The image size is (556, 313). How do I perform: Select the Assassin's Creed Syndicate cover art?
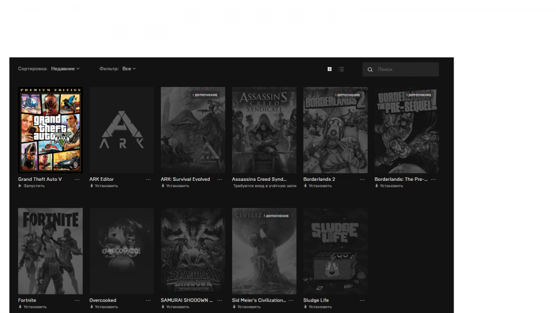pos(264,130)
